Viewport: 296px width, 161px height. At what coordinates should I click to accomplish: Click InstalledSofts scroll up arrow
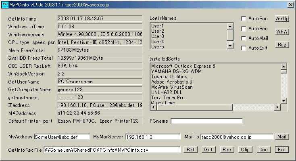284,67
